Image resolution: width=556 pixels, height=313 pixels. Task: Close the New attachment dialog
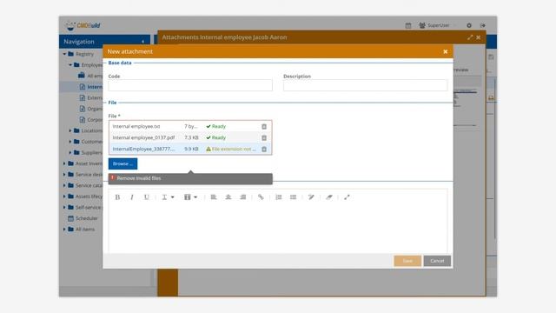446,52
